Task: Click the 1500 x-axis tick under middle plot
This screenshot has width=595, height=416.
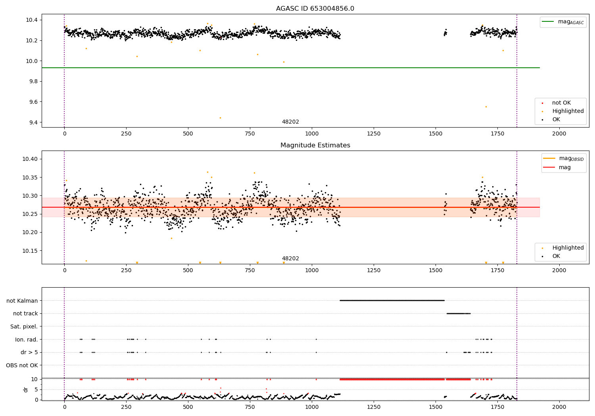Action: [x=436, y=271]
